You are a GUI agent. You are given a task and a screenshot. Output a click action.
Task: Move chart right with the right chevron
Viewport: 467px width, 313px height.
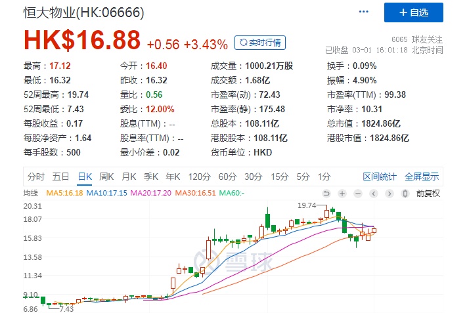[389, 194]
